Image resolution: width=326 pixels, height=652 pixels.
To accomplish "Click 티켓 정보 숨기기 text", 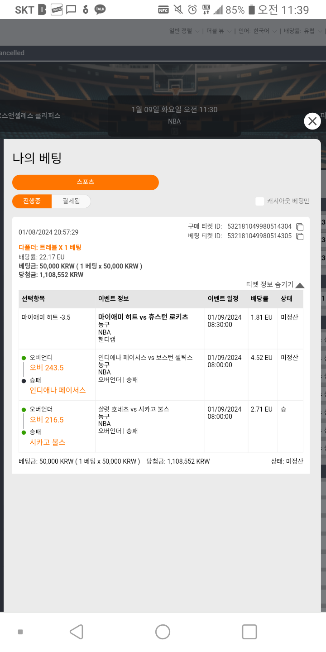I will tap(270, 285).
